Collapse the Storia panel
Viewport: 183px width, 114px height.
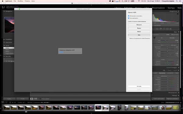(x=4, y=46)
